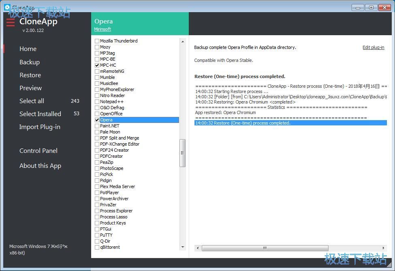Follow the Mirinsoft link
This screenshot has height=271, width=395.
click(x=102, y=29)
